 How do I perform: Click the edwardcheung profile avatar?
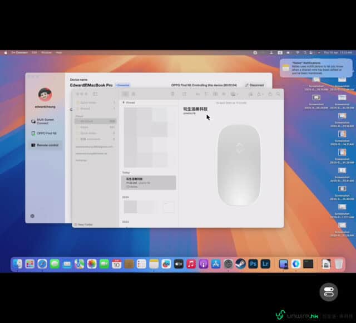click(x=45, y=94)
